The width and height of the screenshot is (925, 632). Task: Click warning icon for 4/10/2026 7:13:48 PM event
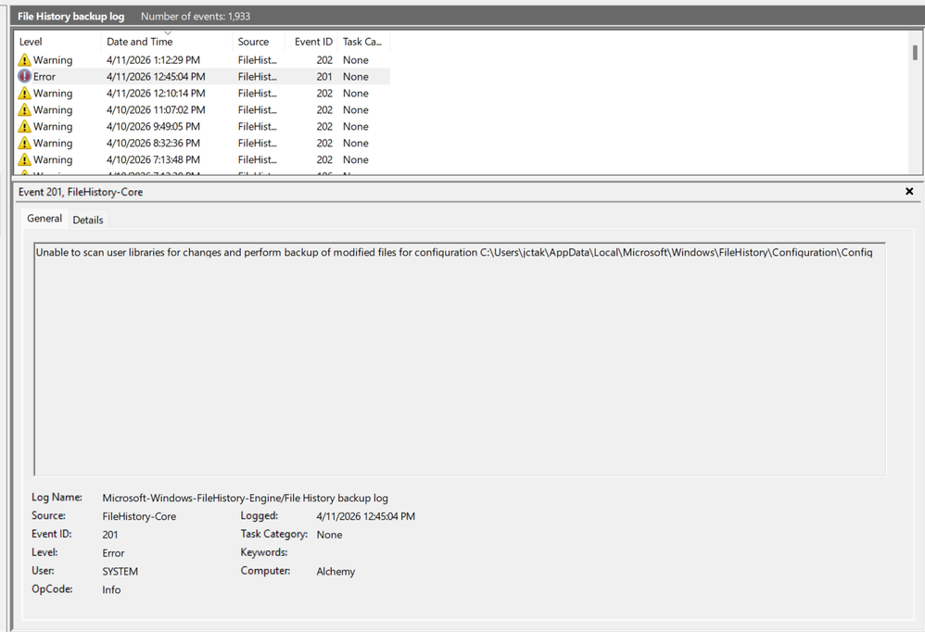pyautogui.click(x=24, y=159)
